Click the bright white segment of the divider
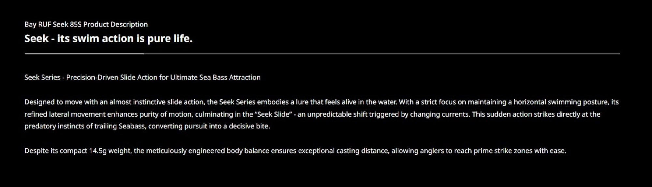 84,54
